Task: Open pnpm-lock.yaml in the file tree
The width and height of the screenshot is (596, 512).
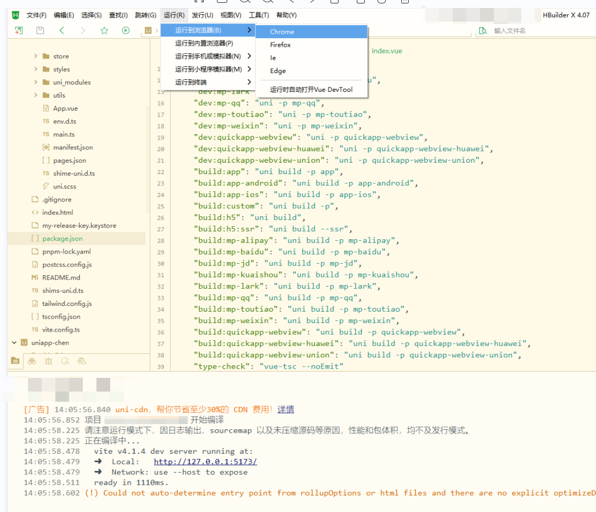Action: (67, 252)
